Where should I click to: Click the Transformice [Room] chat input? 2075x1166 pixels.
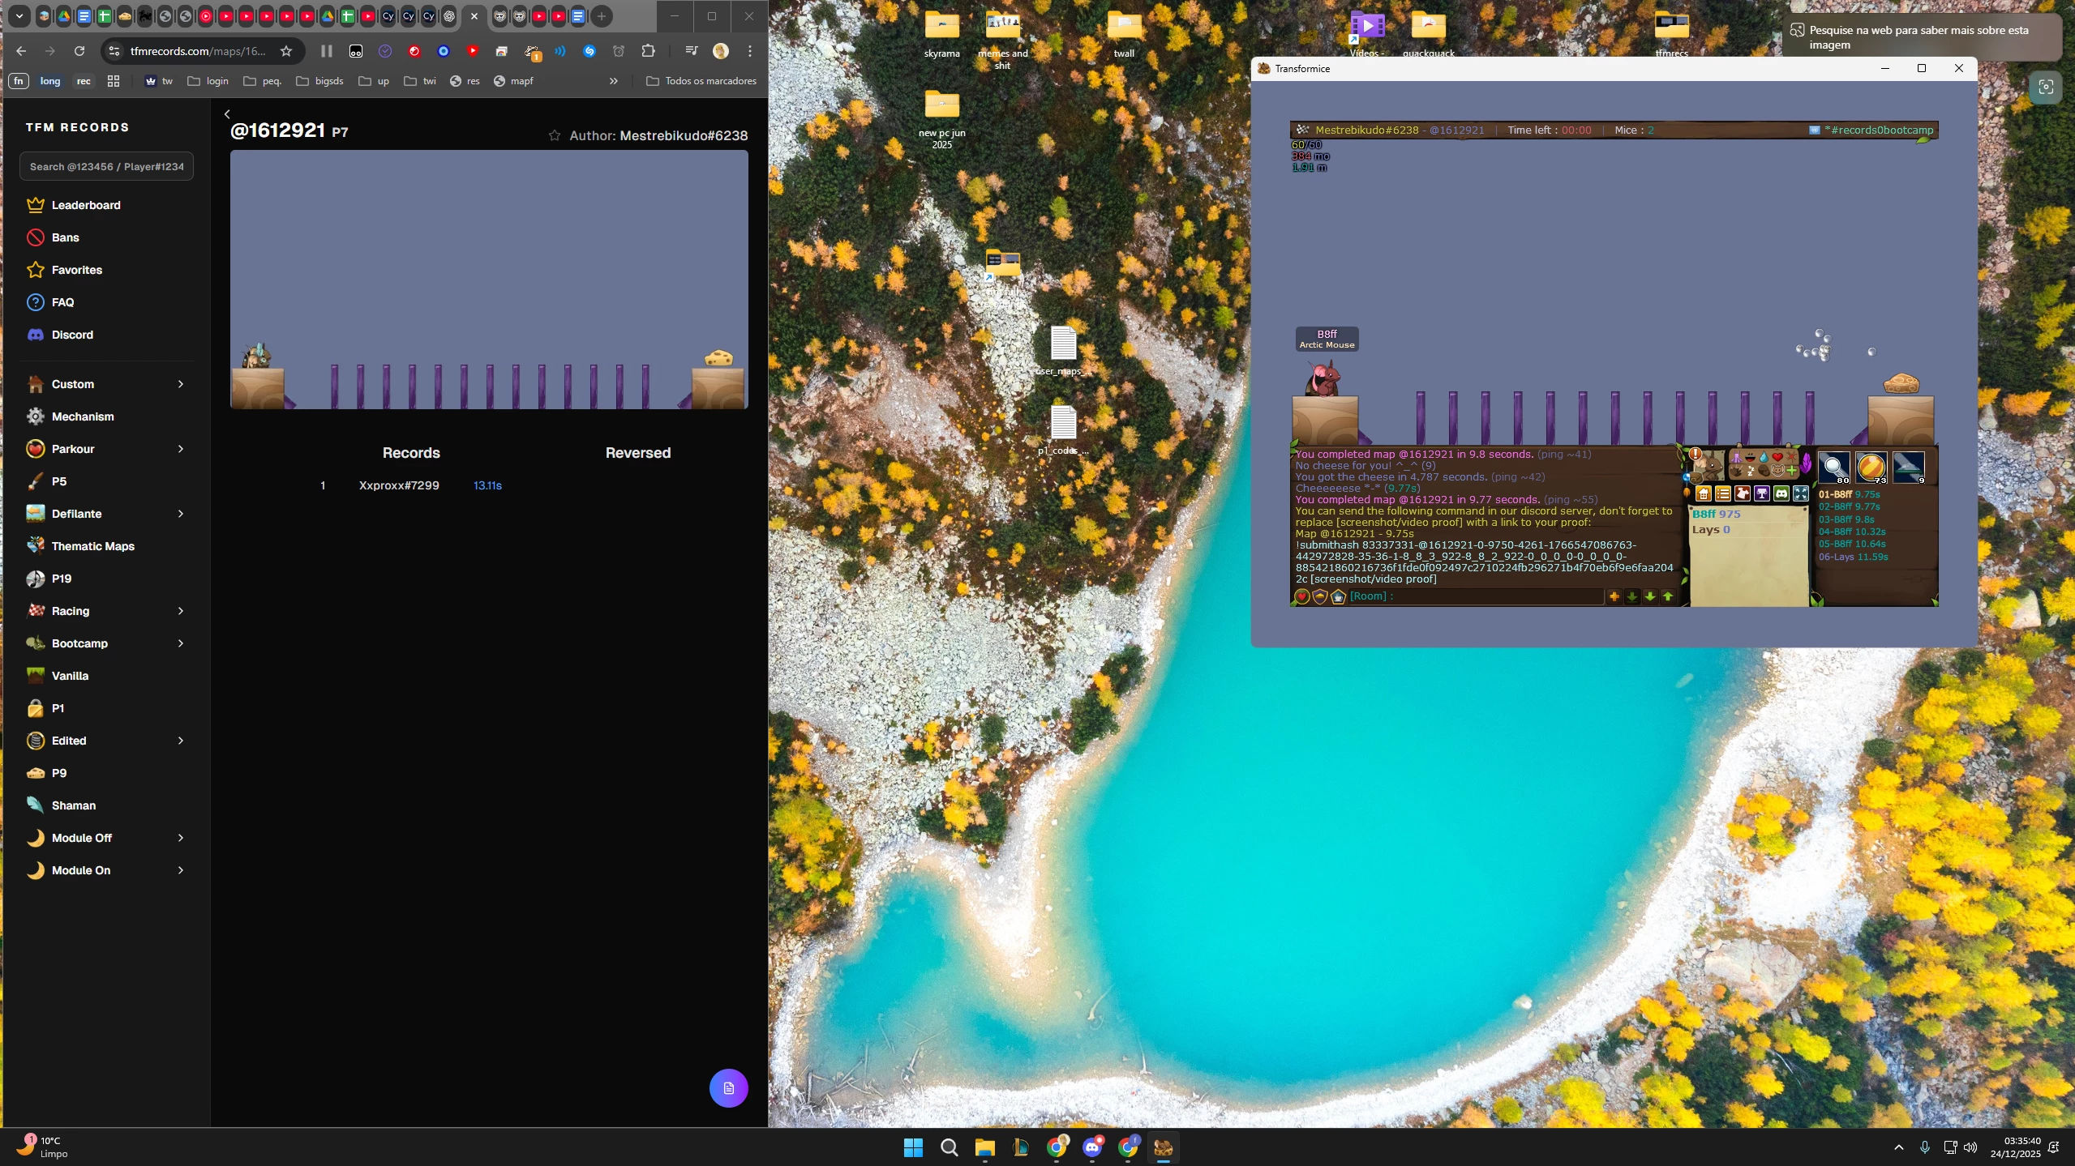pyautogui.click(x=1476, y=596)
